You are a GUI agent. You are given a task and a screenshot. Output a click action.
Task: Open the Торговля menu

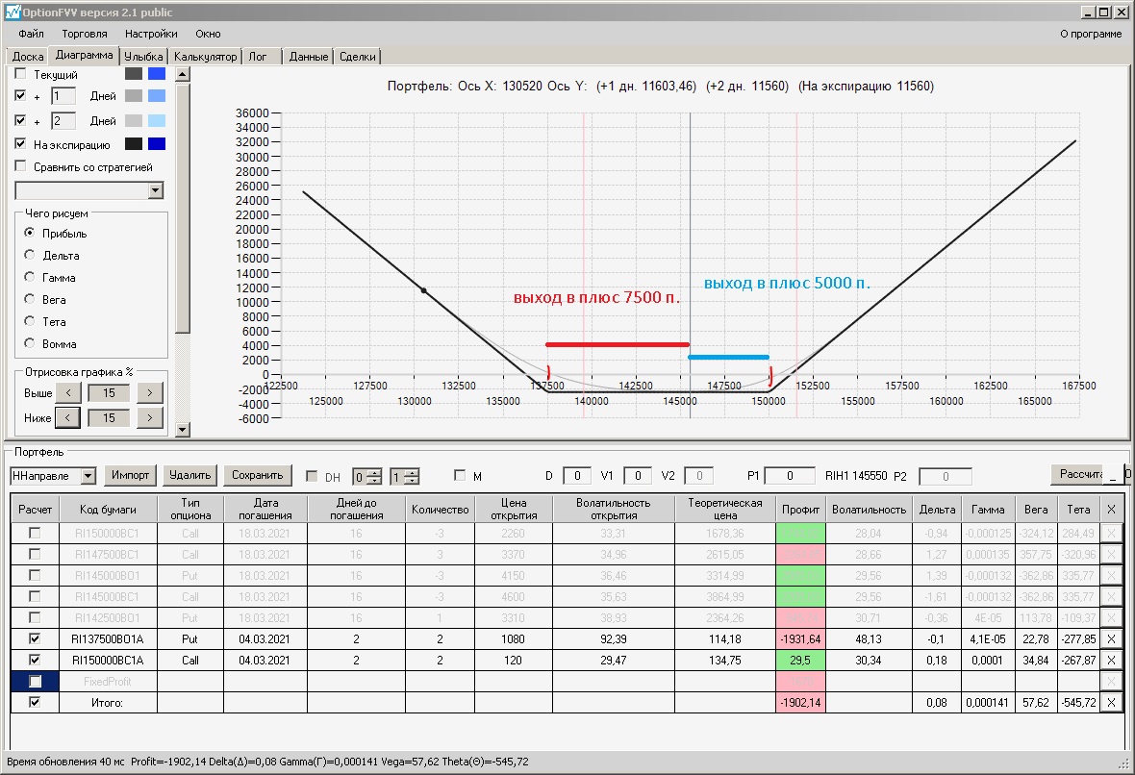point(85,34)
